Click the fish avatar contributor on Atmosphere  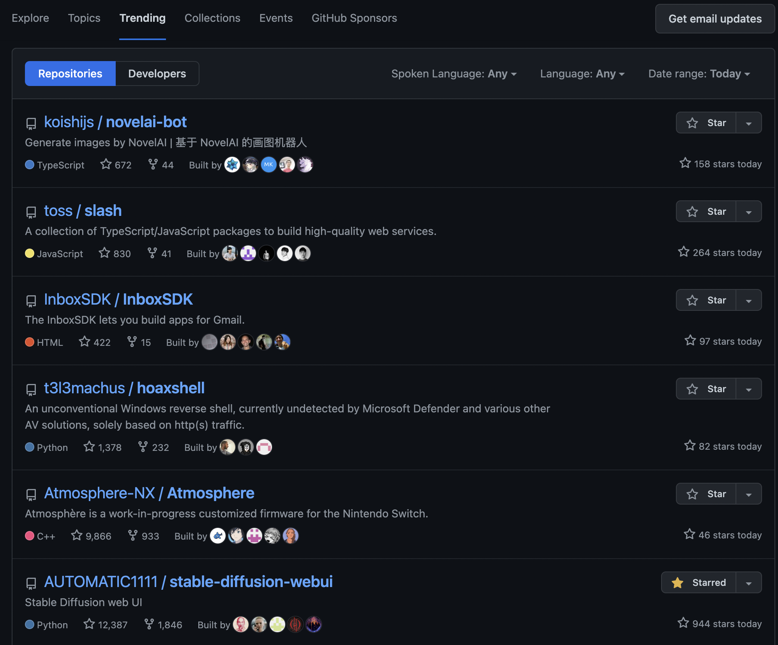click(x=218, y=536)
